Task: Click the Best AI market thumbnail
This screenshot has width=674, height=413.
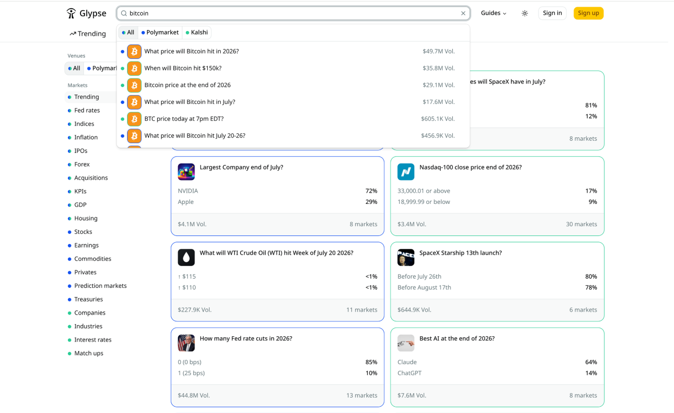Action: point(406,343)
